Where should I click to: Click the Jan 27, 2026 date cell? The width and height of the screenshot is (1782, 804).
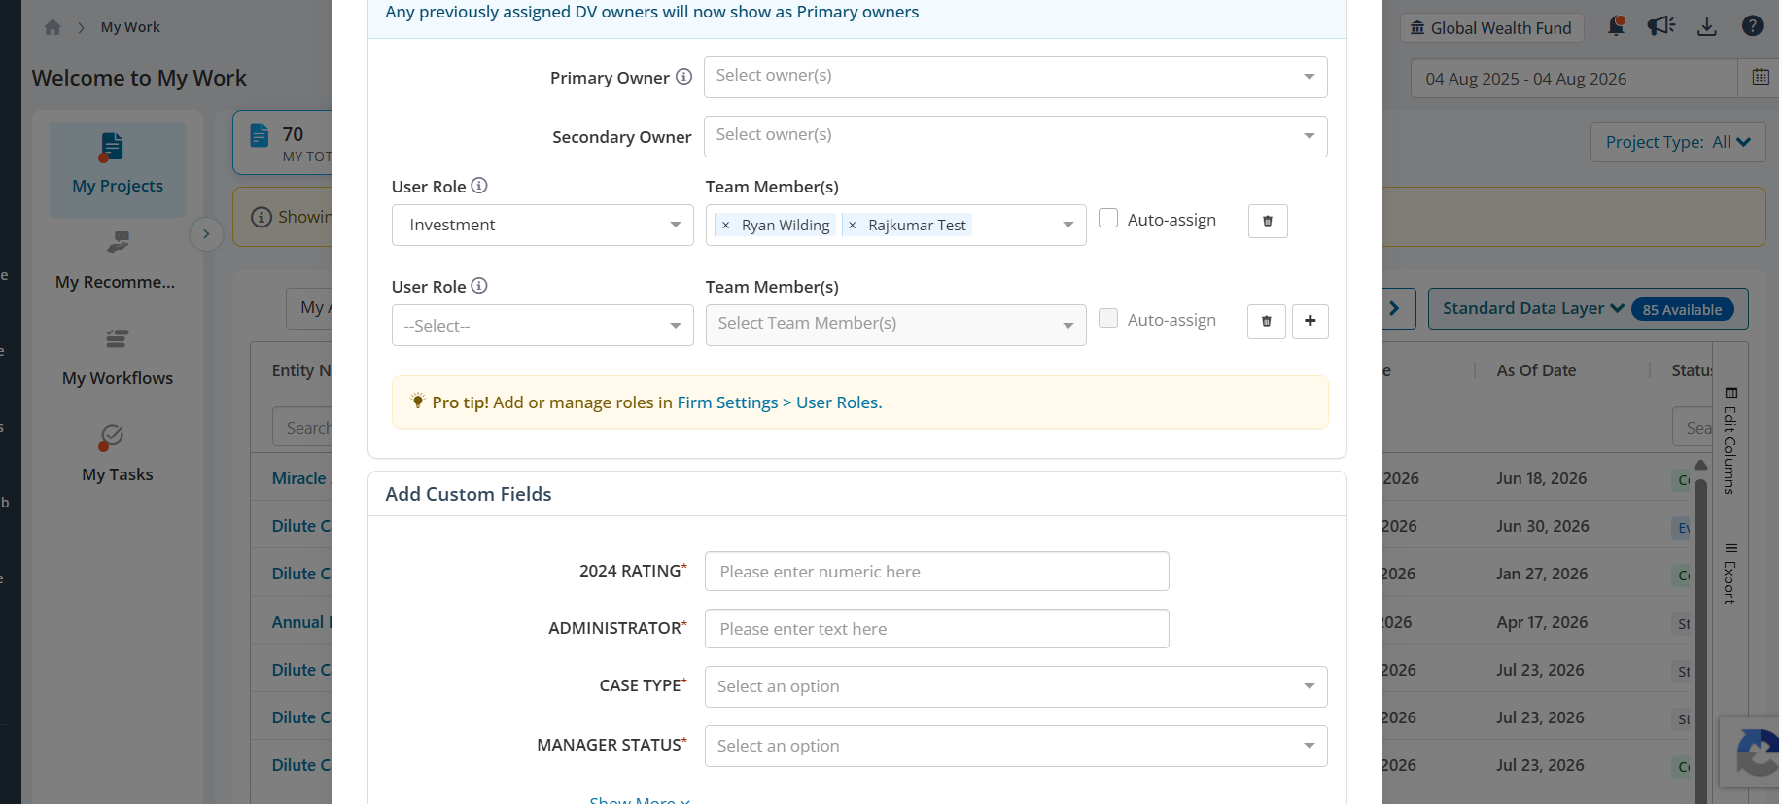point(1542,574)
